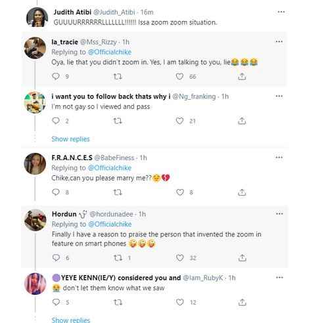Reply to la_tracie's tweet
322x323 pixels.
tap(56, 76)
